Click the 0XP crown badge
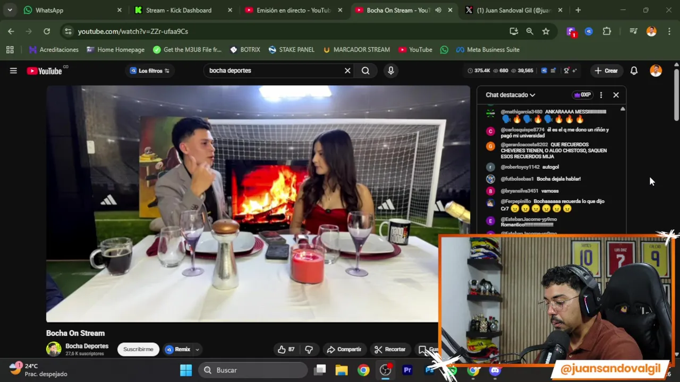Screen dimensions: 680x382 pos(582,95)
